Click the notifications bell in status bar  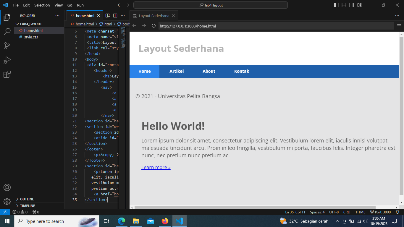[397, 212]
